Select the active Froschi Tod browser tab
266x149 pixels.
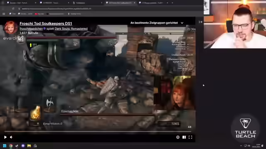click(121, 3)
